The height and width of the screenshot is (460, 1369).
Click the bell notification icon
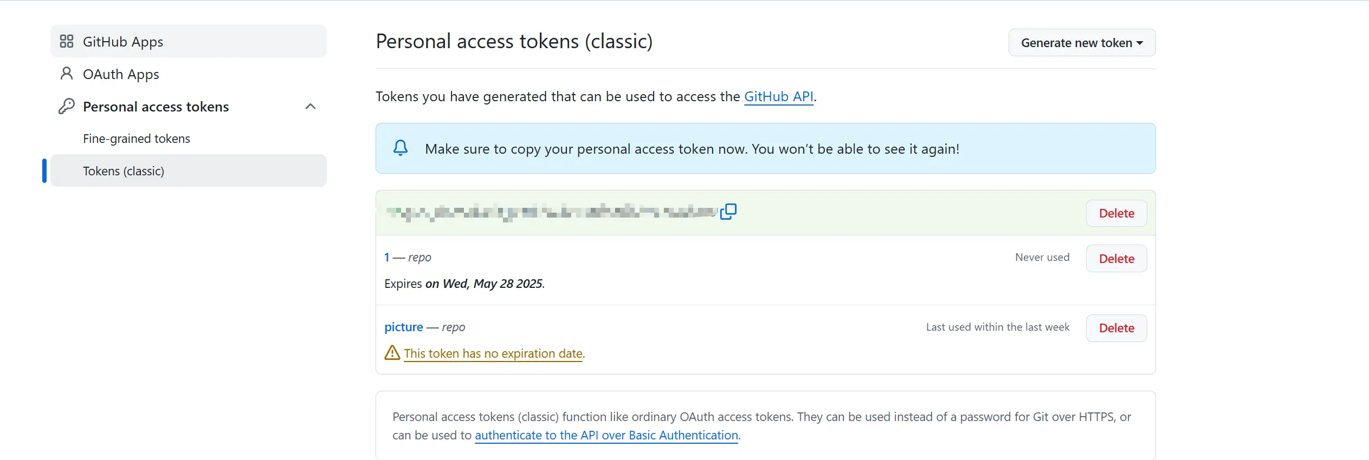[401, 148]
